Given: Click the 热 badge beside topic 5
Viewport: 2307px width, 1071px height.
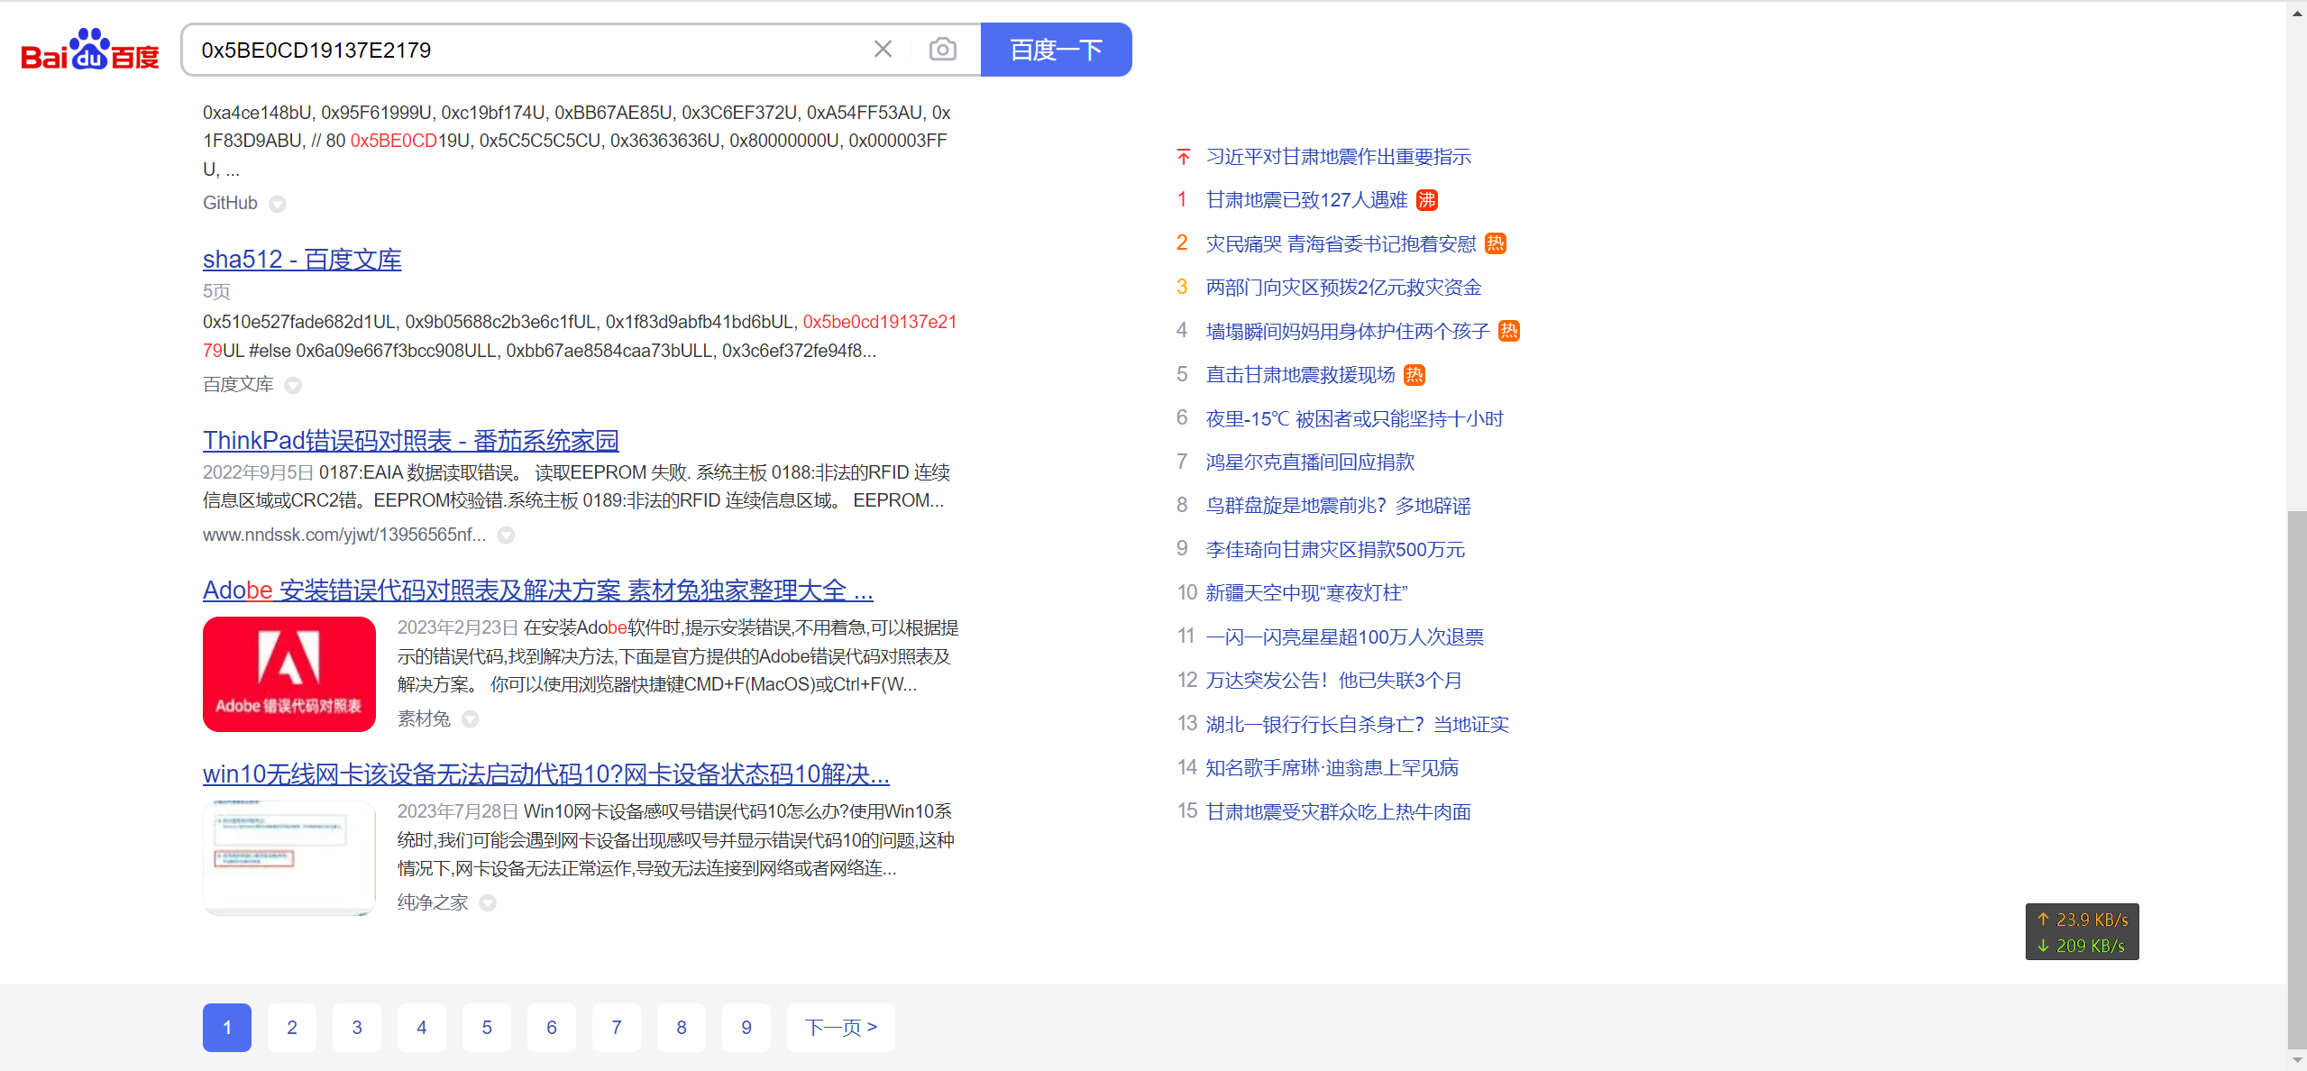Looking at the screenshot, I should click(x=1414, y=375).
